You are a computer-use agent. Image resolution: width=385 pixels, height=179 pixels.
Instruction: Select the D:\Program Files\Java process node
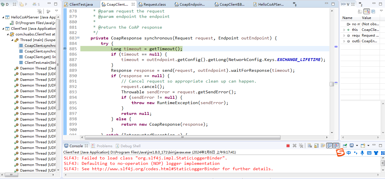pos(33,23)
